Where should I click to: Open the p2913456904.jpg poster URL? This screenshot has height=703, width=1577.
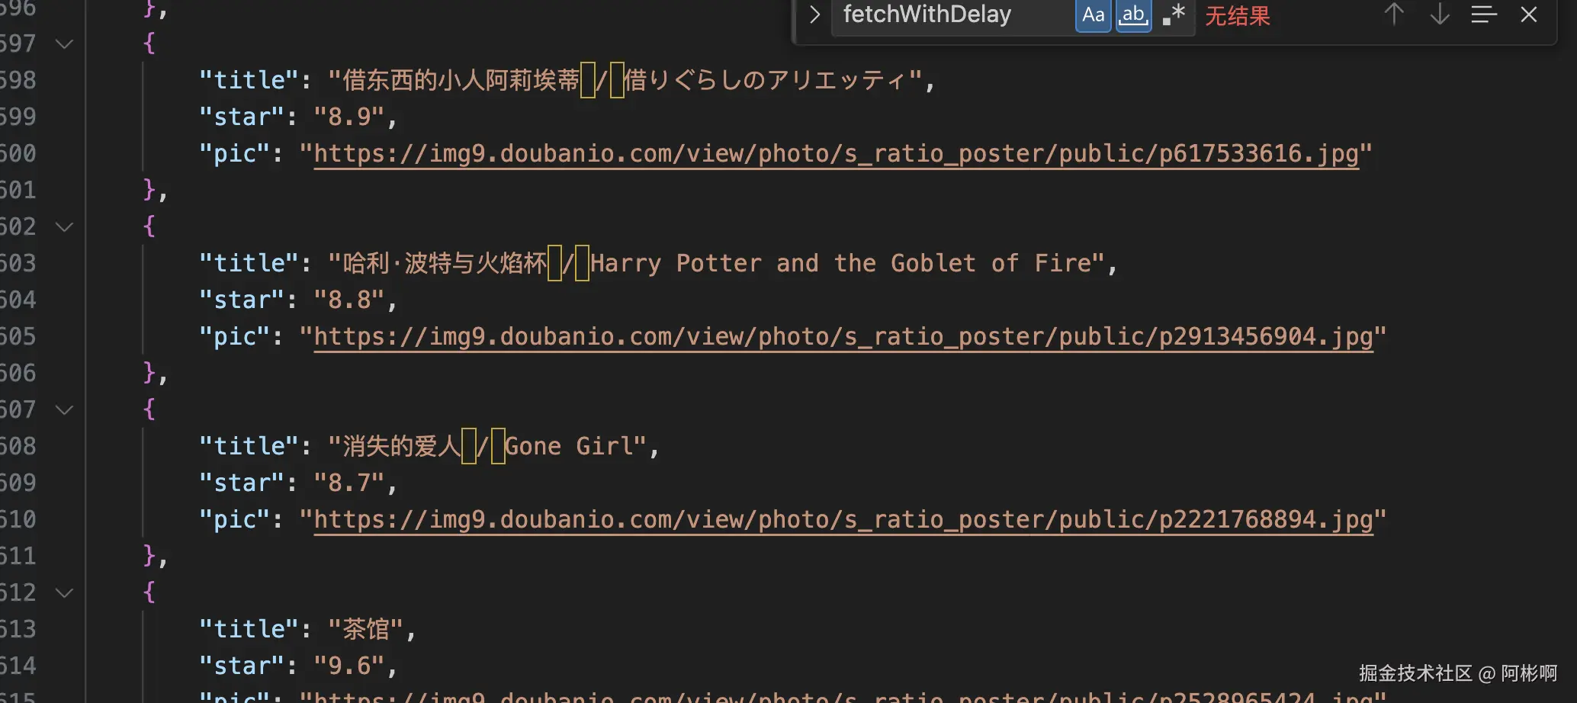843,336
